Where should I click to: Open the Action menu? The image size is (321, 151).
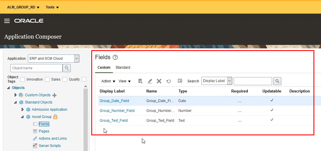pos(108,81)
